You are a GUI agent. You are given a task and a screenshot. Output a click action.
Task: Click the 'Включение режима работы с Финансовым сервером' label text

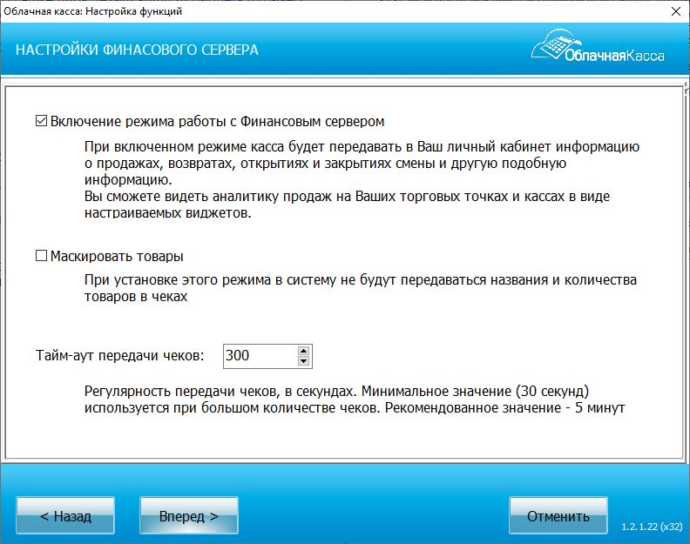217,121
